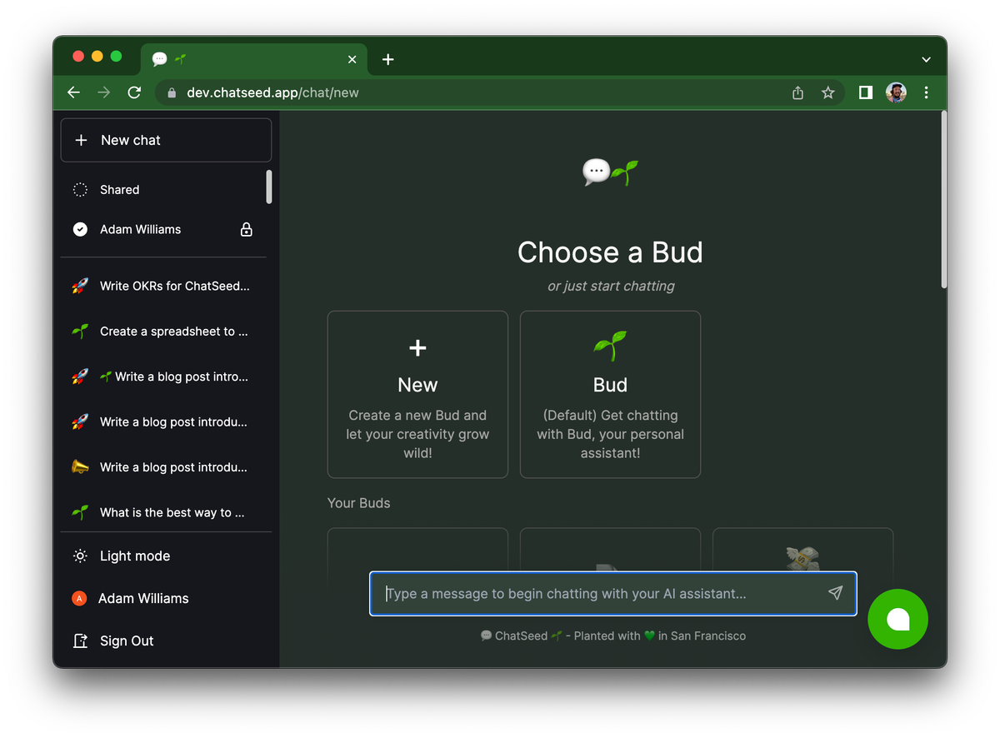The height and width of the screenshot is (738, 1000).
Task: Toggle the Shared conversation visibility
Action: pyautogui.click(x=79, y=189)
